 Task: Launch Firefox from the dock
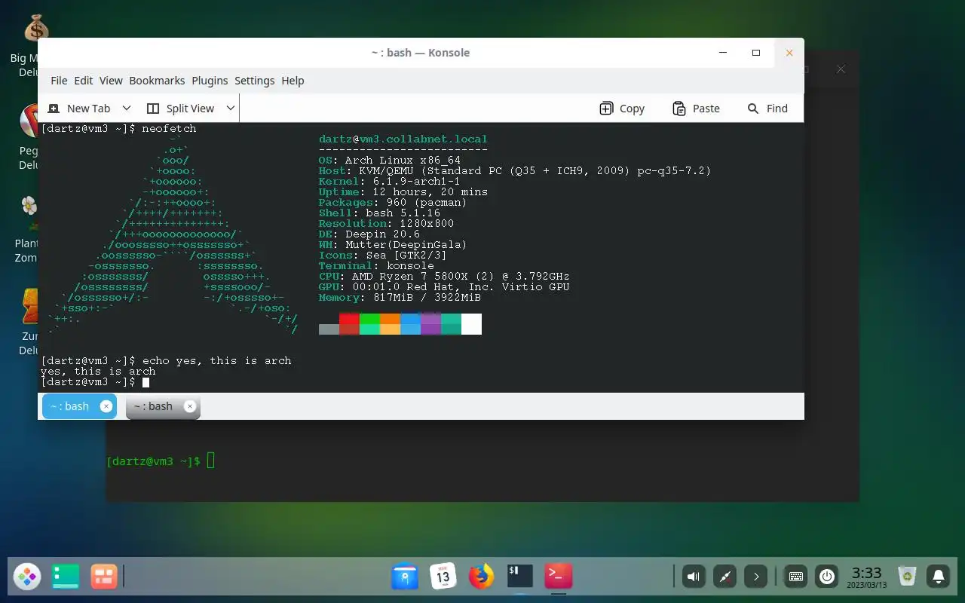click(x=481, y=577)
